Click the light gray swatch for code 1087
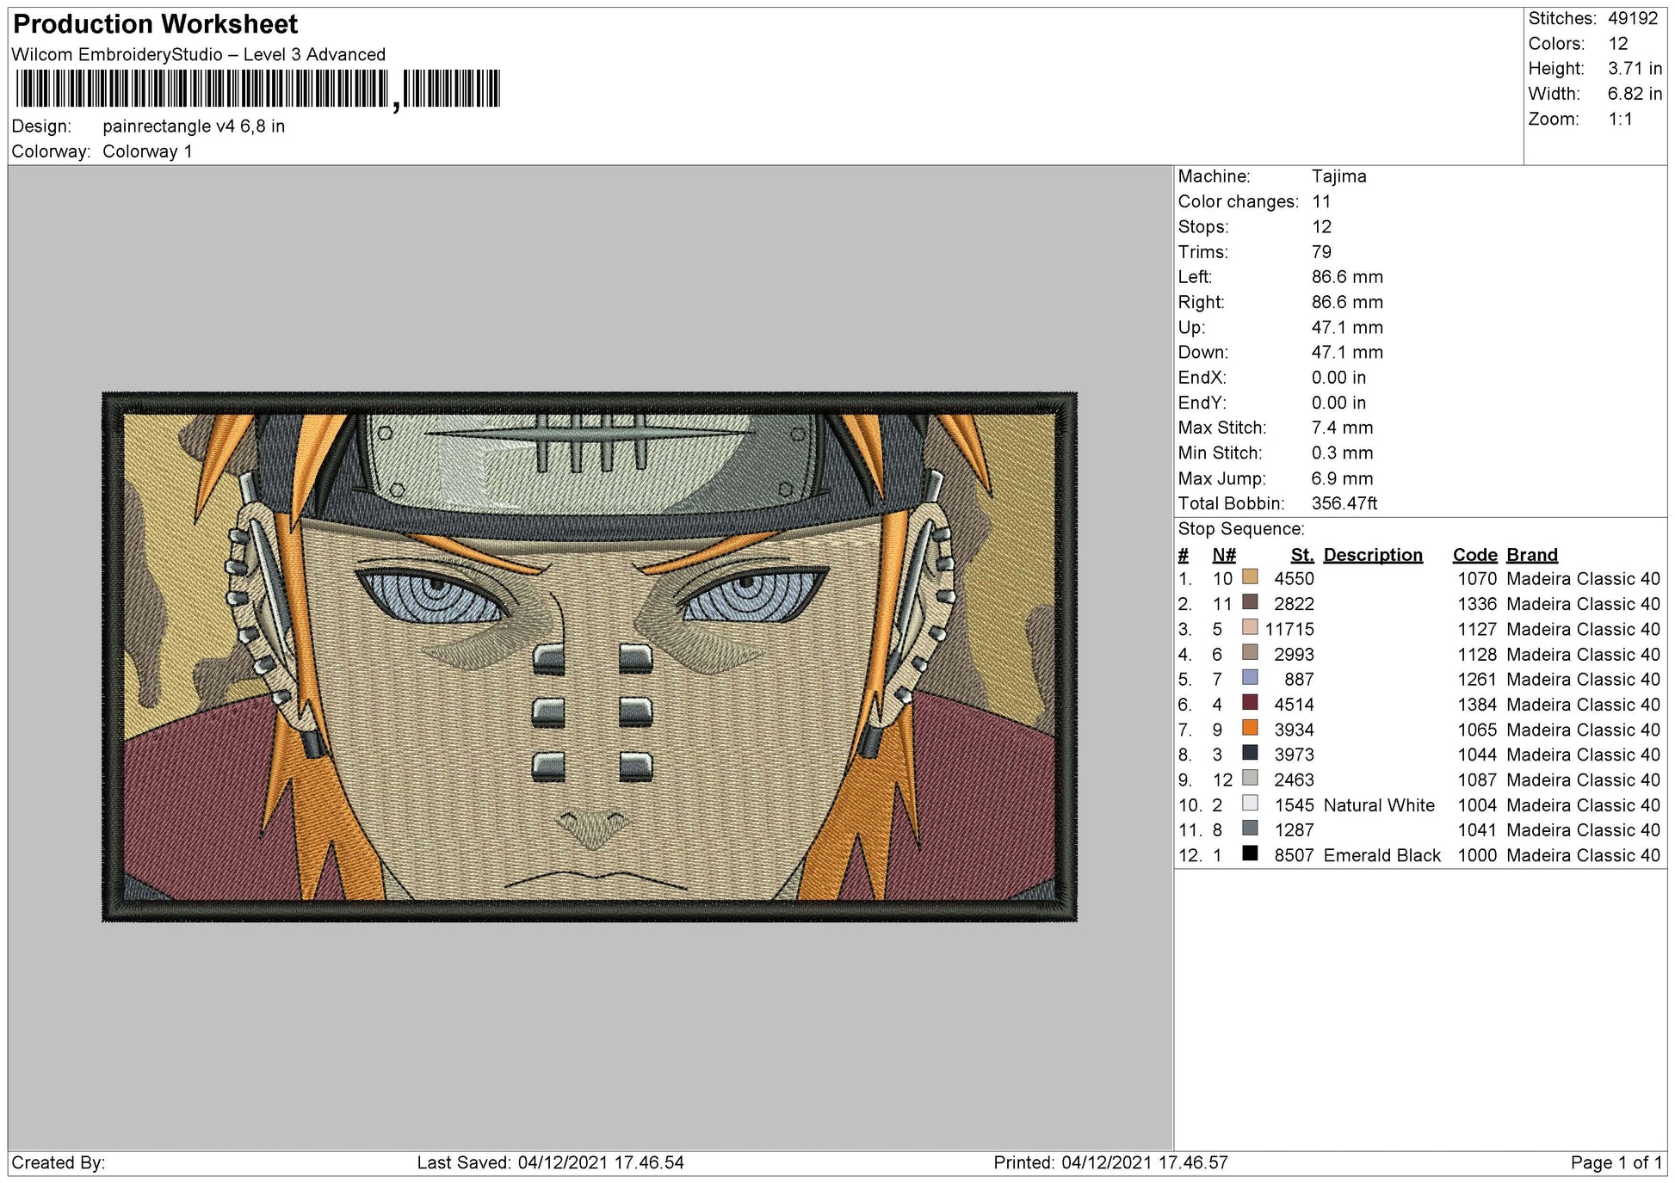 tap(1250, 778)
